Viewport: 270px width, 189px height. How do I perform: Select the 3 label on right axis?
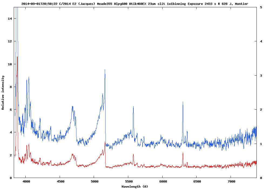(261, 76)
